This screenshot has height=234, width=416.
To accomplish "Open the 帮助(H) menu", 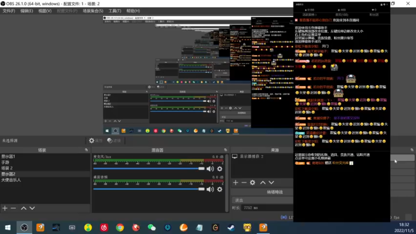I will [133, 11].
